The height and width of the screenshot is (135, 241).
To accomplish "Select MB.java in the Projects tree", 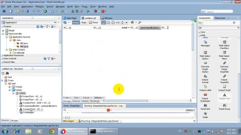I will click(24, 43).
